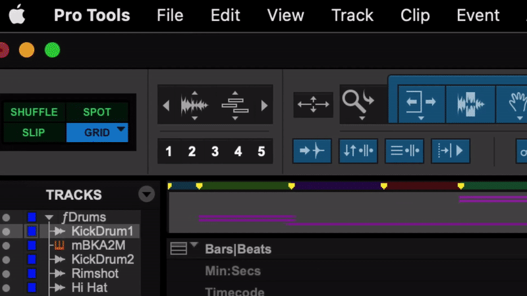The height and width of the screenshot is (296, 527).
Task: Click the Drums track blue color swatch
Action: tap(32, 218)
